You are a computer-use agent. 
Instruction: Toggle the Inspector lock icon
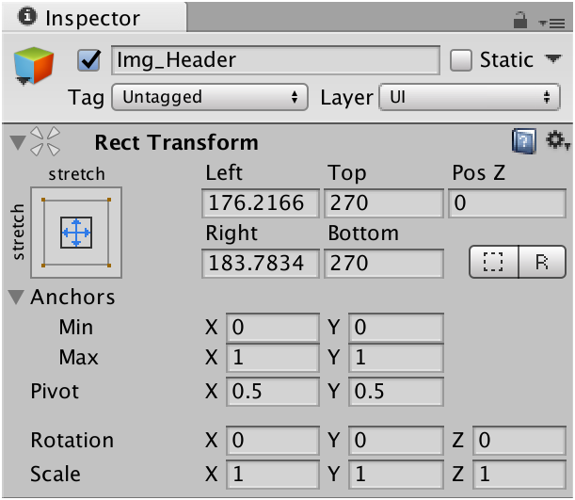point(519,19)
